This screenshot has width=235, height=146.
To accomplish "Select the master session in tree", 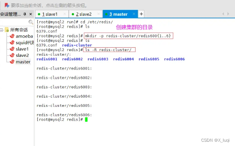I will (23, 62).
